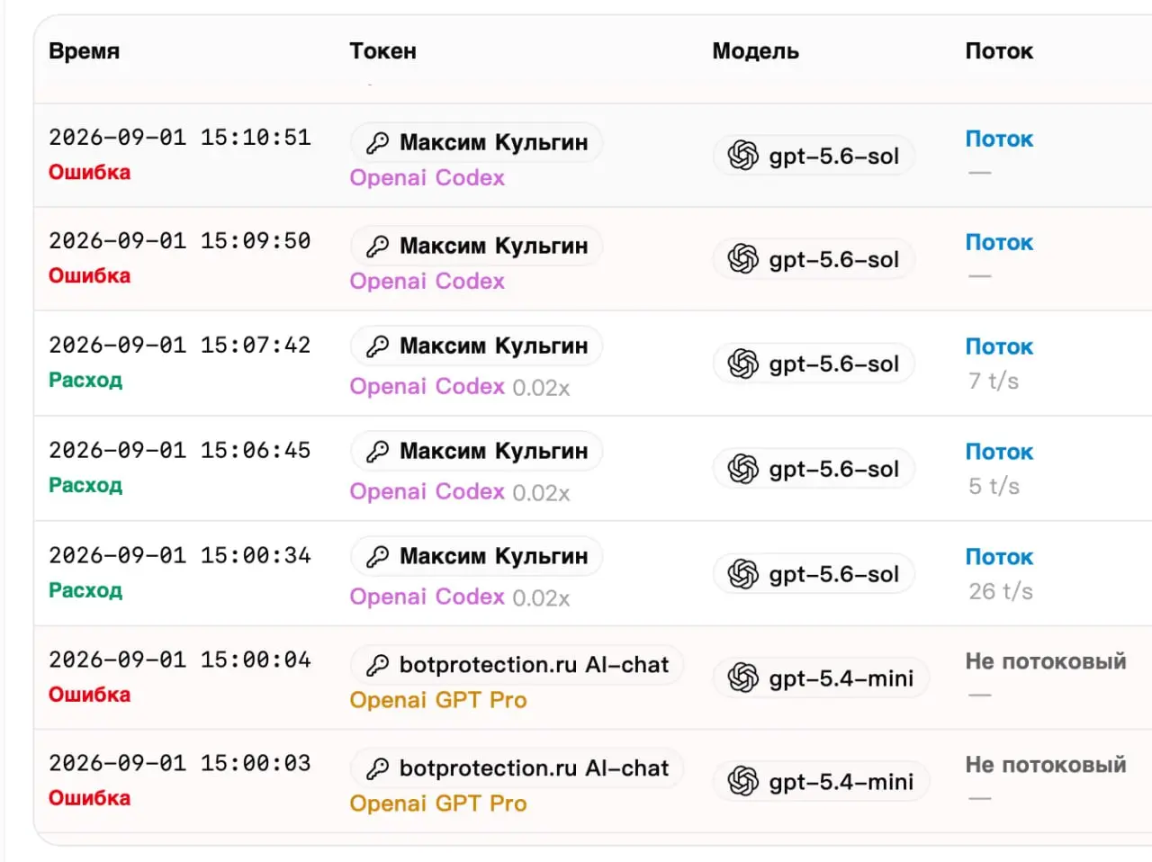Click "Openai Codex" group in 15:10:51 row
1152x862 pixels.
[427, 178]
